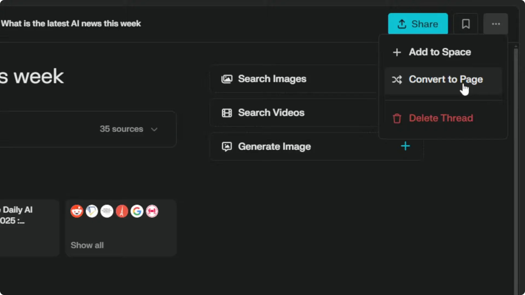Click the teal plus near Generate Image
The image size is (525, 295).
pos(406,146)
